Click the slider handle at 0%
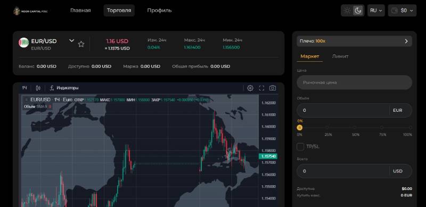 (299, 127)
